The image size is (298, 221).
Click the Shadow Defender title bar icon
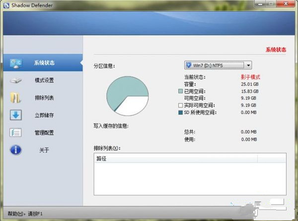[x=6, y=5]
